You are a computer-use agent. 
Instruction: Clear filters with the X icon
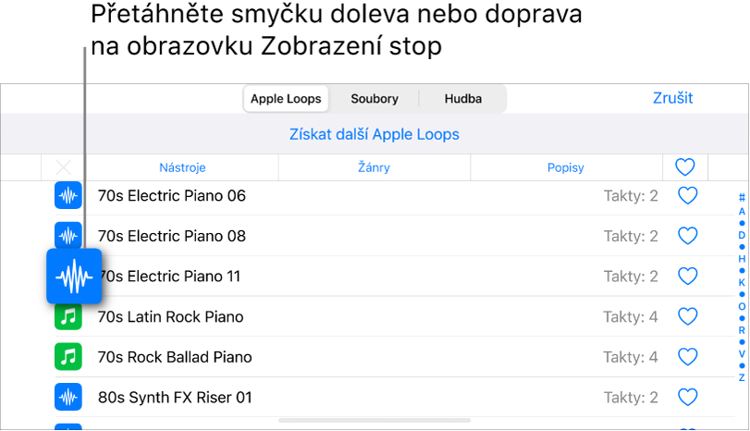[x=63, y=167]
